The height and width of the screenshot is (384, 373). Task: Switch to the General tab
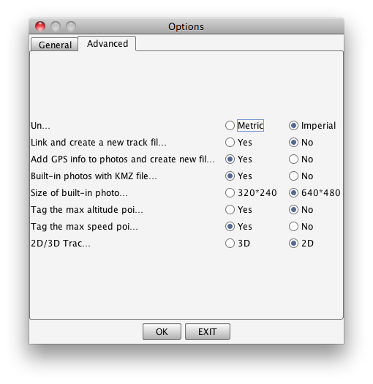coord(55,45)
